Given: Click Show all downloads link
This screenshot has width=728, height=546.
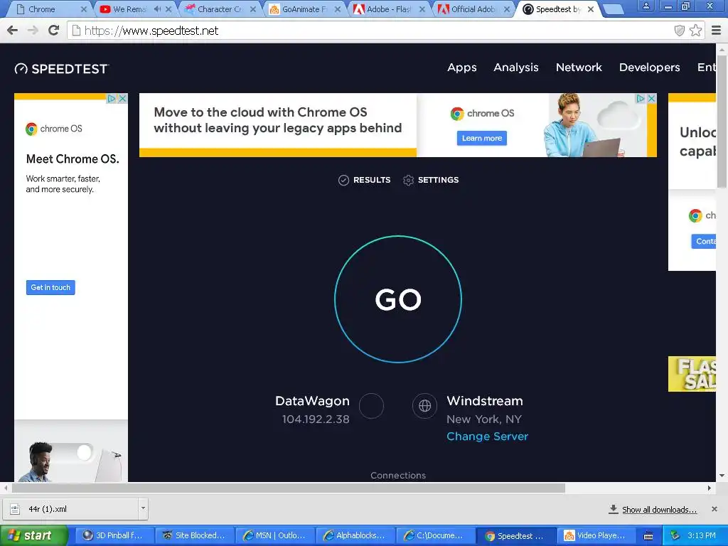Looking at the screenshot, I should pos(659,510).
